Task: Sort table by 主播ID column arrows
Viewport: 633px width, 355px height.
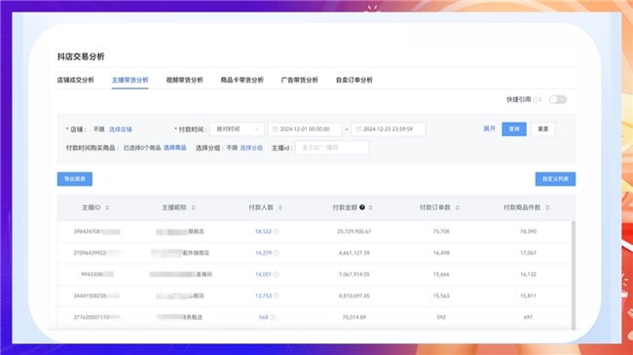Action: coord(107,207)
